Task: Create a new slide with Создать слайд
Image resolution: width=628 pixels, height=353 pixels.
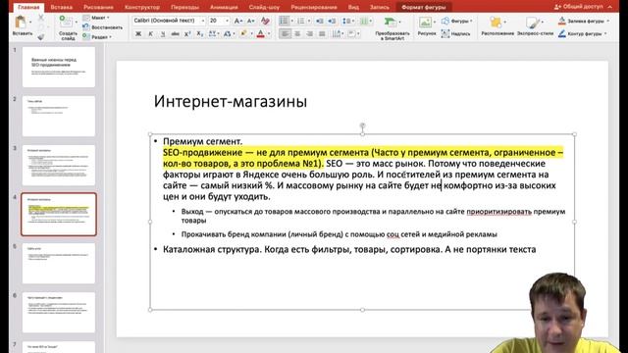Action: 68,27
